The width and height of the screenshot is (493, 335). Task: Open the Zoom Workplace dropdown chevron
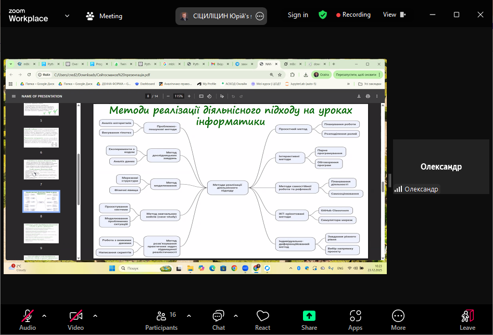click(x=67, y=16)
